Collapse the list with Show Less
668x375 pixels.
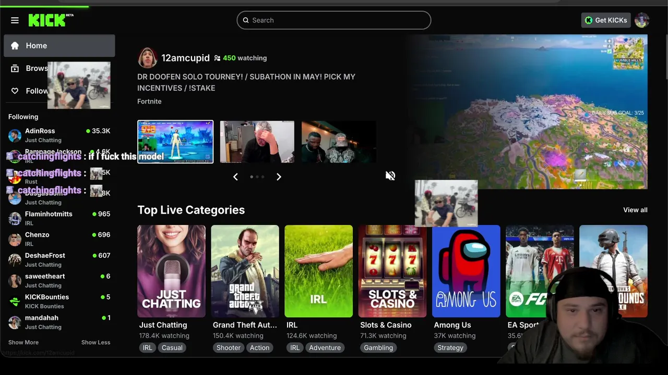coord(96,342)
